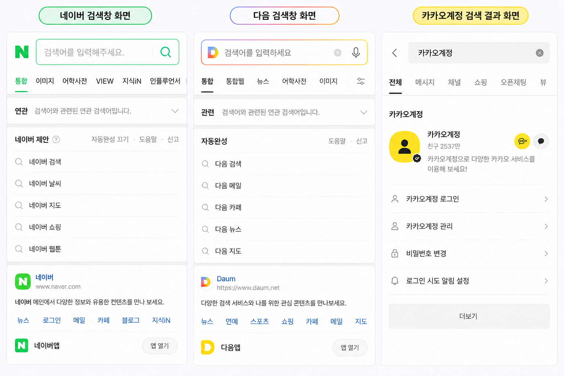Click search icon beside 네이버 검색
564x376 pixels.
point(19,162)
